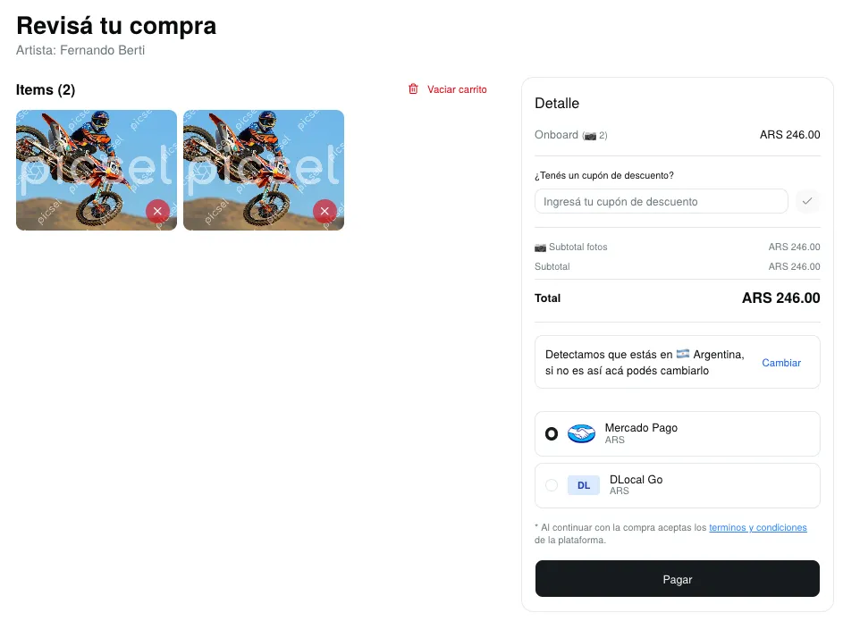Click the Pagar button

pos(678,579)
